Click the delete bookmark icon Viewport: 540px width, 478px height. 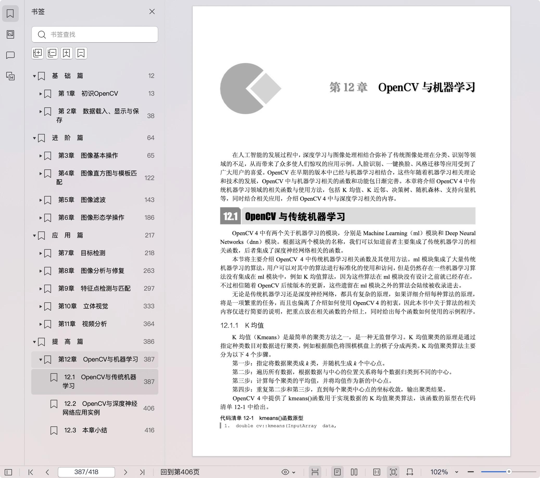coord(81,53)
